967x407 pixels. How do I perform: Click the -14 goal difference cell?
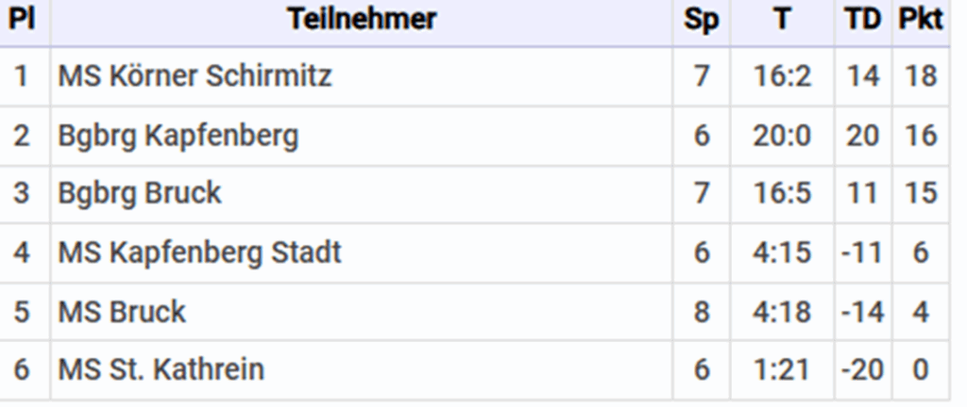(862, 311)
